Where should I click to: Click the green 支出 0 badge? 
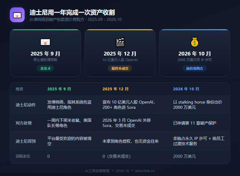point(45,68)
